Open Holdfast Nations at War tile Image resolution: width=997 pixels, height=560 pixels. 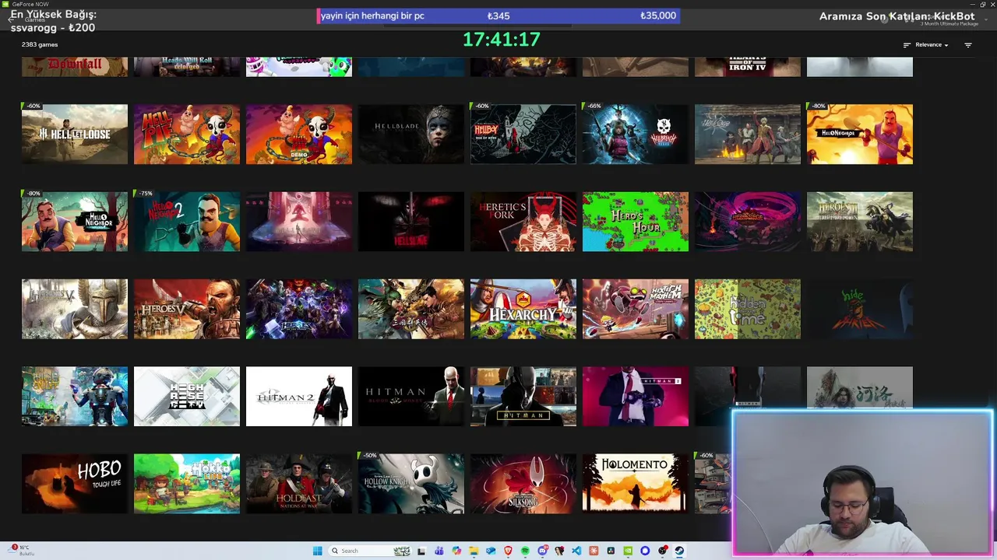[299, 484]
